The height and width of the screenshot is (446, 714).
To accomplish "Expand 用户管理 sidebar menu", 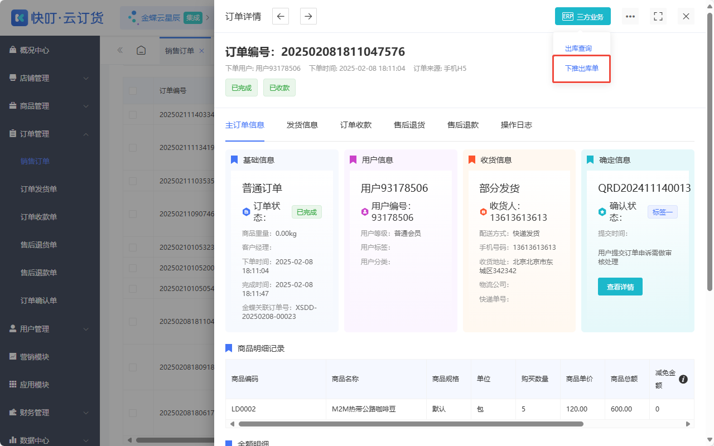I will point(50,329).
